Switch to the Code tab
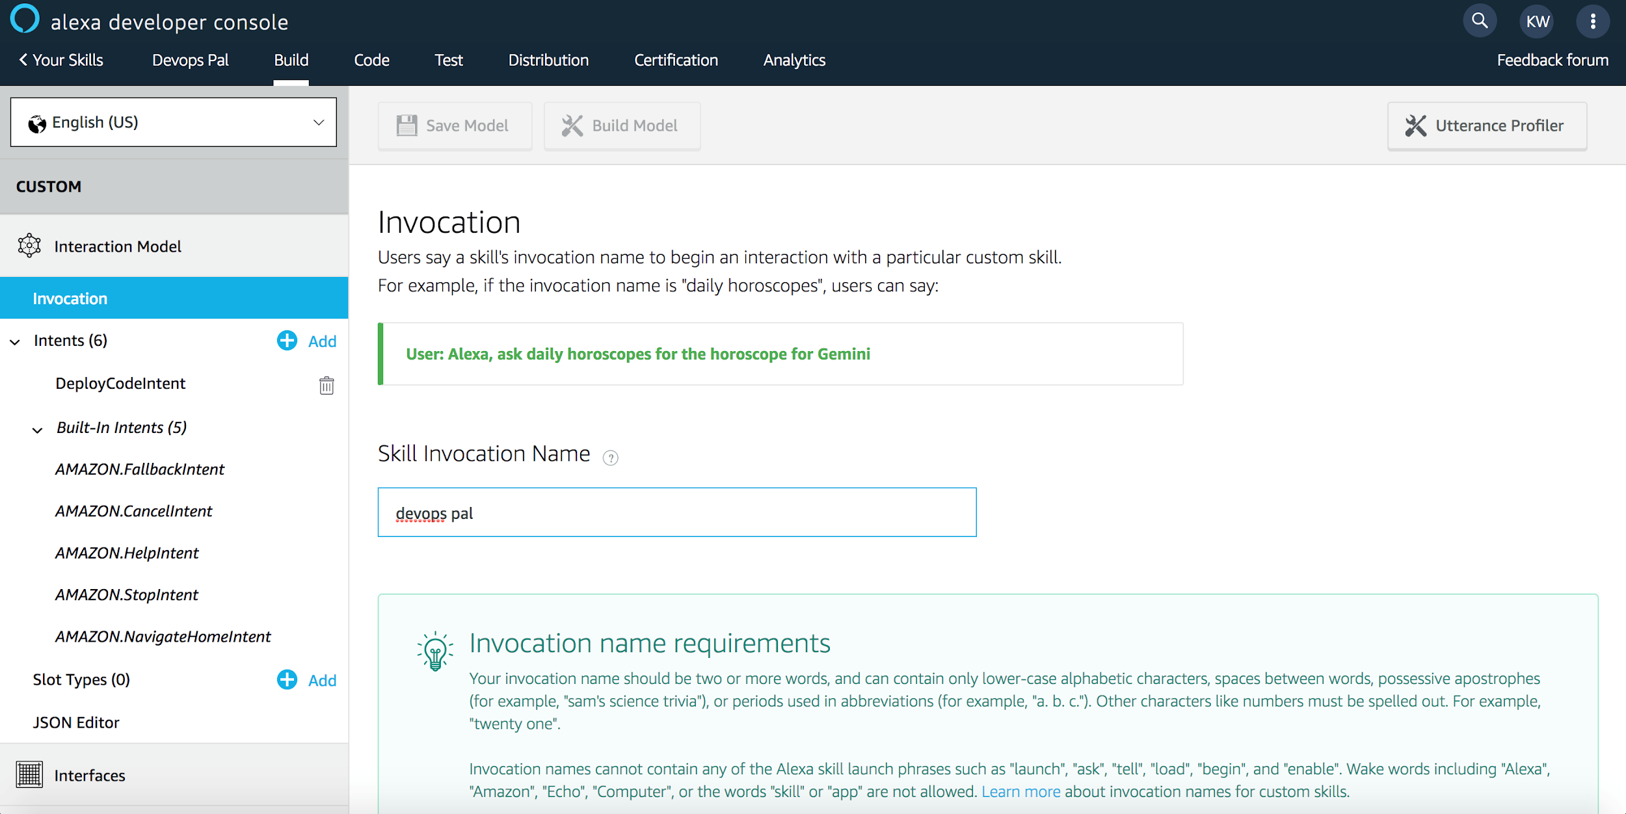The image size is (1626, 814). click(371, 60)
